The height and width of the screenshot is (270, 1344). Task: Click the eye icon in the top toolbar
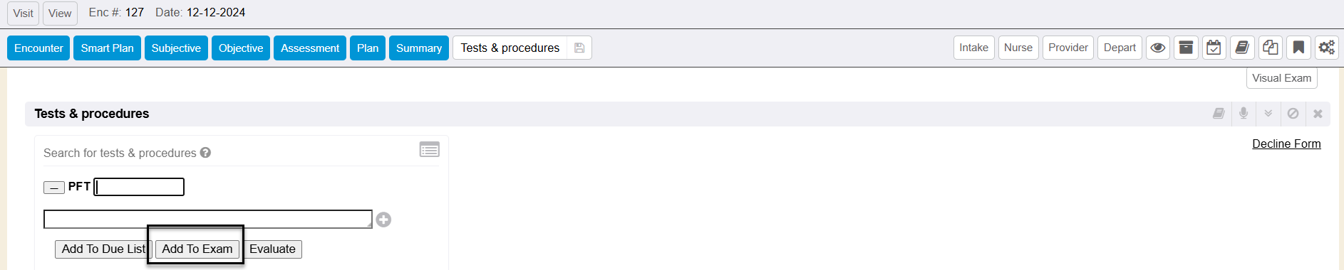[x=1158, y=48]
